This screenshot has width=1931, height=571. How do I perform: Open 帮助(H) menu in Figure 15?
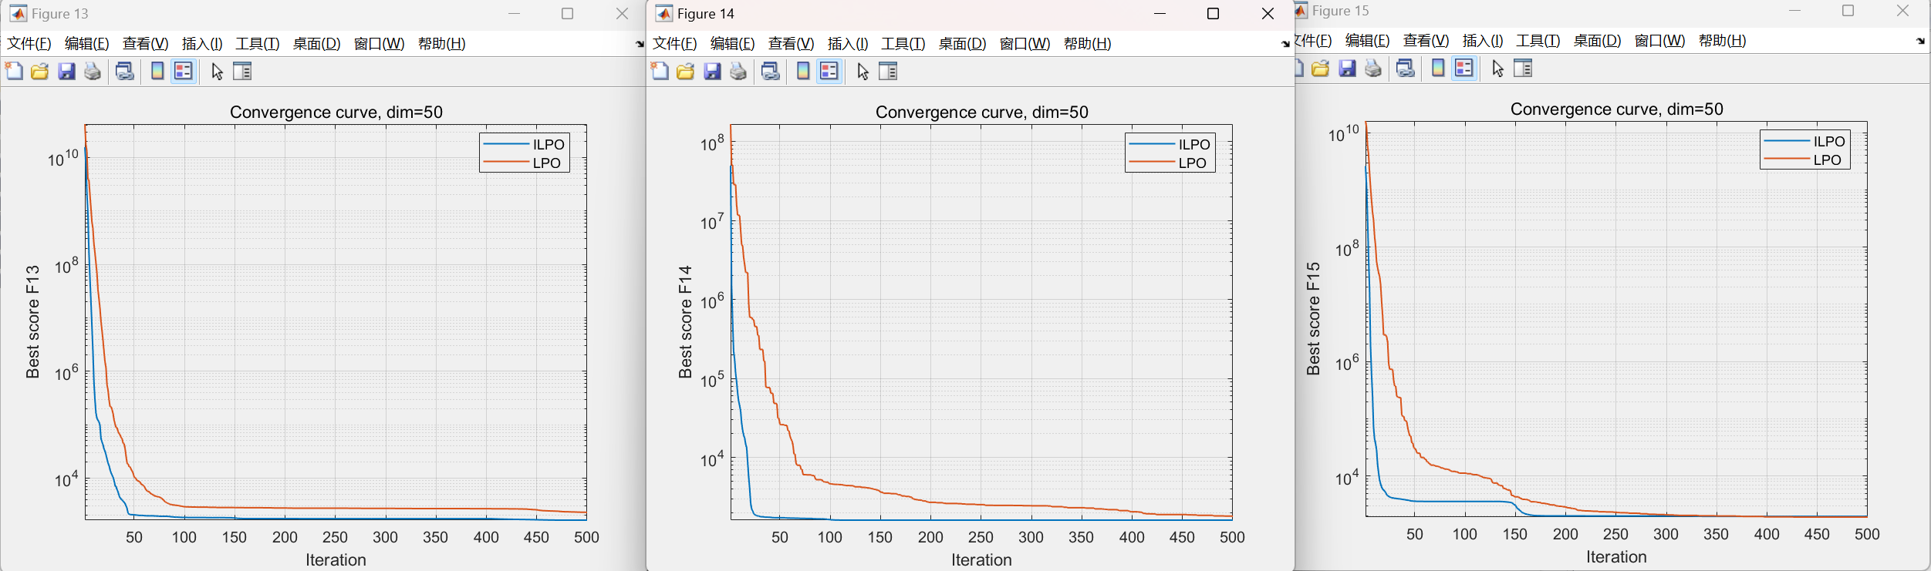[x=1723, y=41]
